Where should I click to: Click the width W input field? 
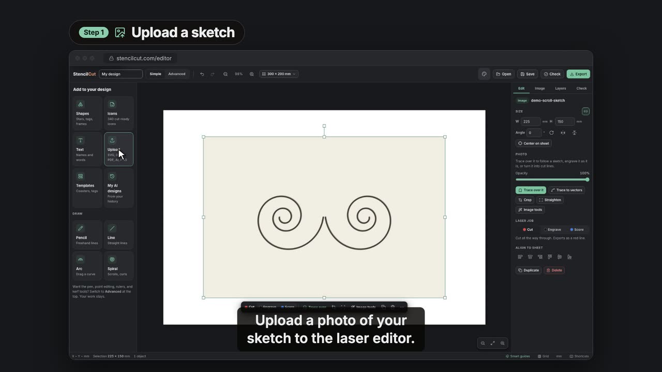[x=531, y=121]
